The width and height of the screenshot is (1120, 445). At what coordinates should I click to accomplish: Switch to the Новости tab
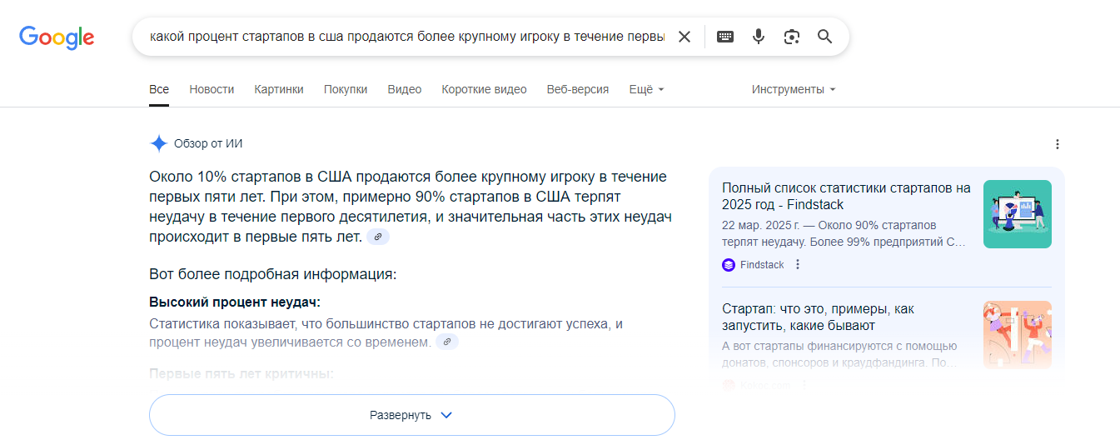point(212,89)
